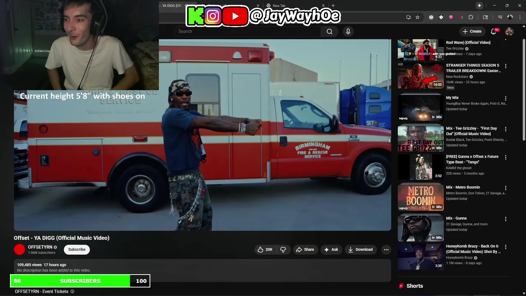The image size is (526, 296).
Task: Bookmark this page with star icon
Action: coord(418,17)
